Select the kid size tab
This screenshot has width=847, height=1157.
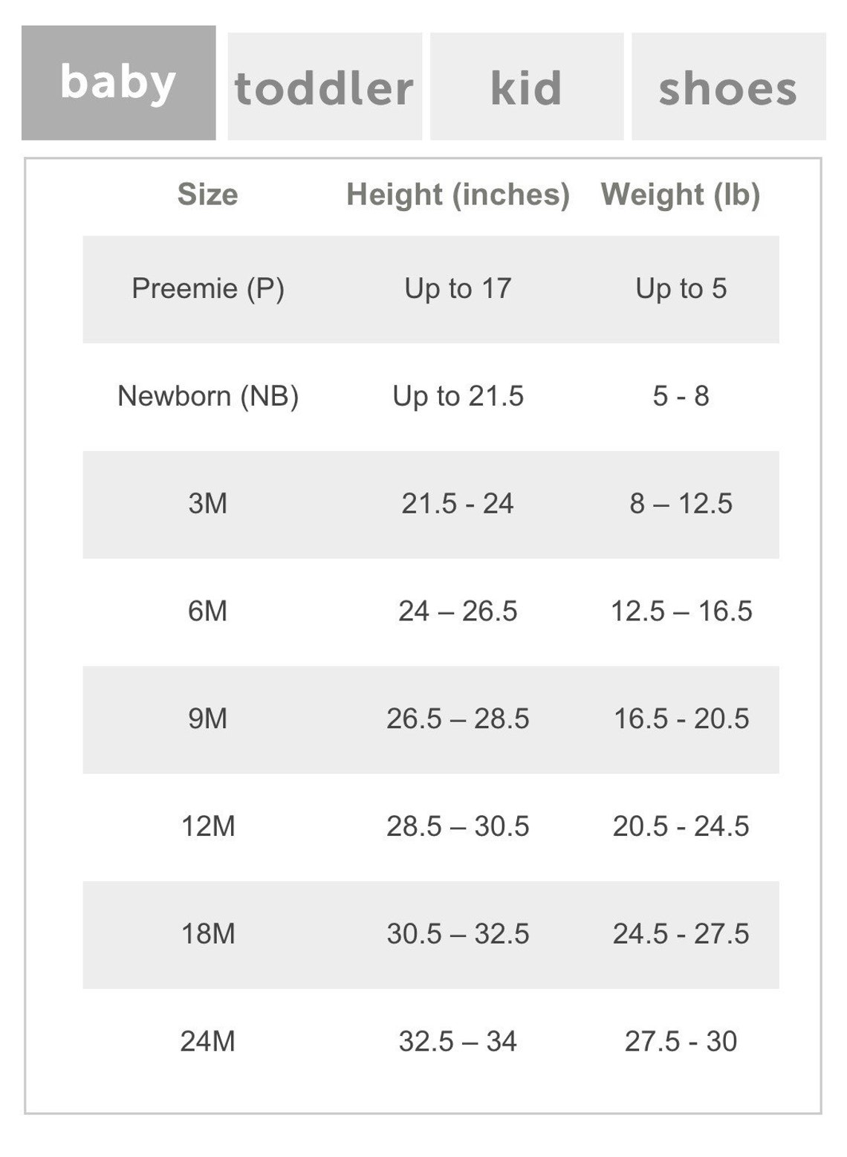[527, 86]
